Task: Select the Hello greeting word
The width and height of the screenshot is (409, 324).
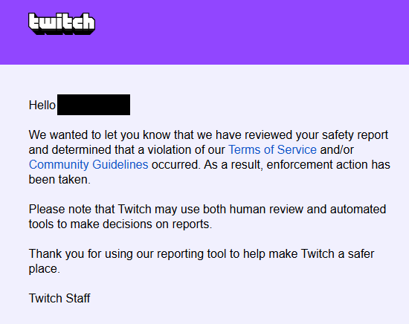Action: click(x=42, y=106)
